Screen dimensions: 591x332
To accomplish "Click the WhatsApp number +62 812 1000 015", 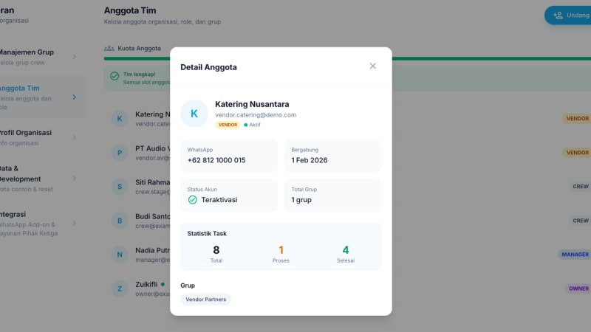I will 216,160.
